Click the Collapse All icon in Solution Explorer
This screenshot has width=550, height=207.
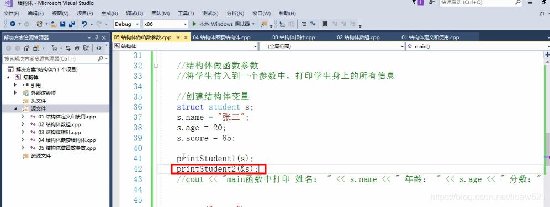point(77,48)
